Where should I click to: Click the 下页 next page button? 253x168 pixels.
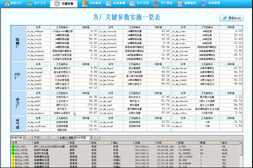click(x=37, y=138)
